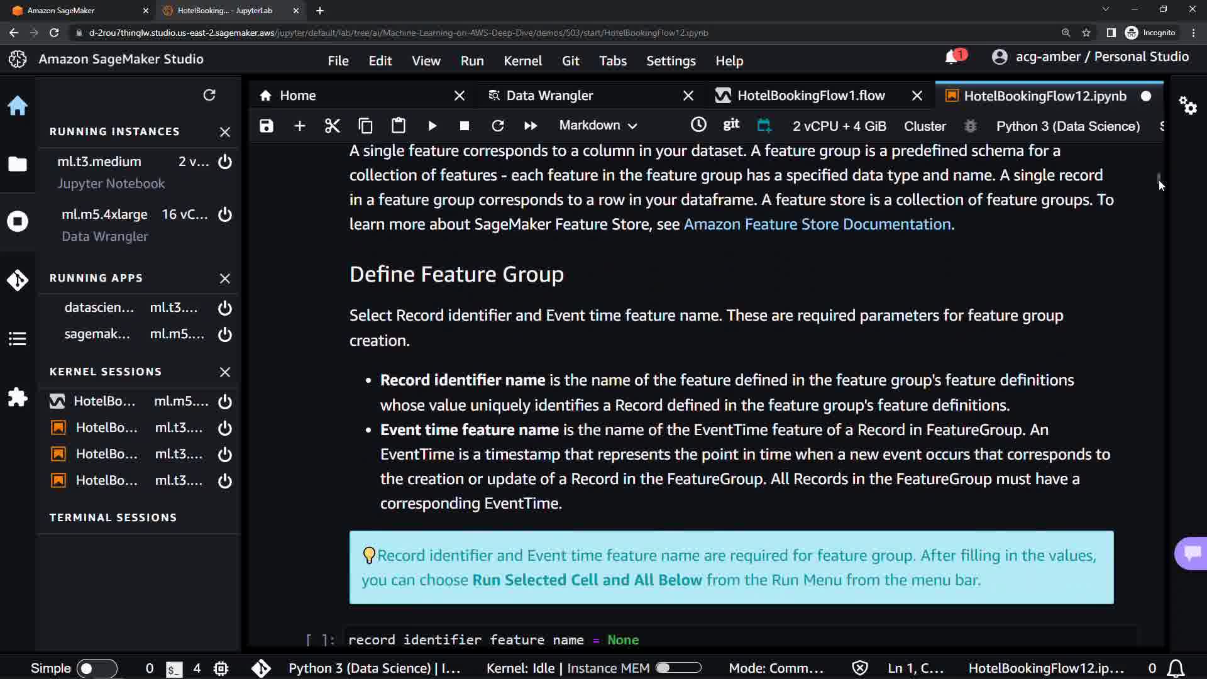The image size is (1207, 679).
Task: Insert a new cell with the plus icon
Action: pos(300,126)
